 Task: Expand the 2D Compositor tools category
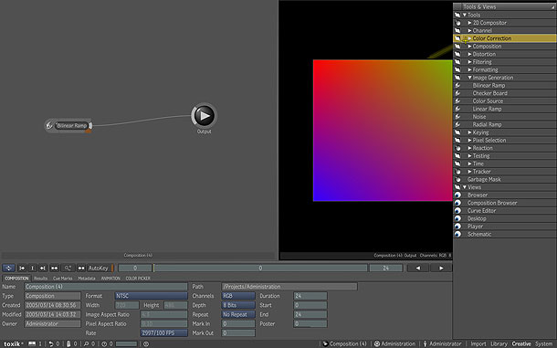click(469, 23)
